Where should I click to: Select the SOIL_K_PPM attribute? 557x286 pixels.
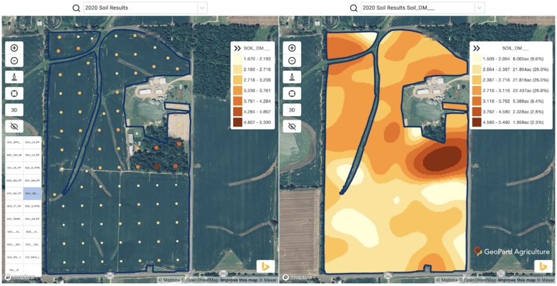click(x=33, y=168)
